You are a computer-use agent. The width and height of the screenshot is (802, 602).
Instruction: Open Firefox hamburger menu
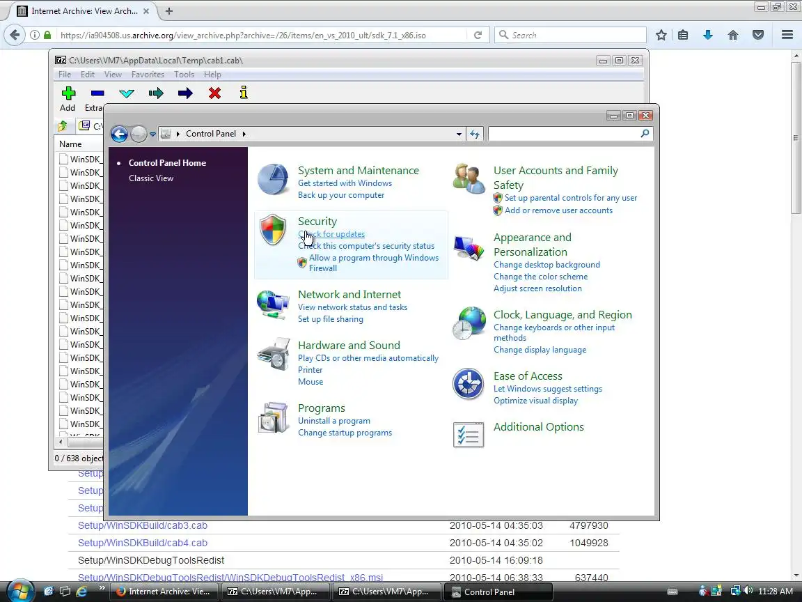[x=787, y=35]
